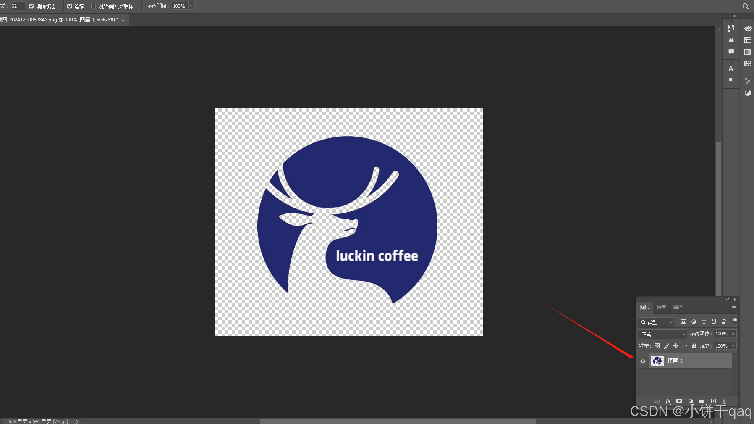This screenshot has width=754, height=424.
Task: Open the Properties sliders panel icon
Action: tap(748, 81)
